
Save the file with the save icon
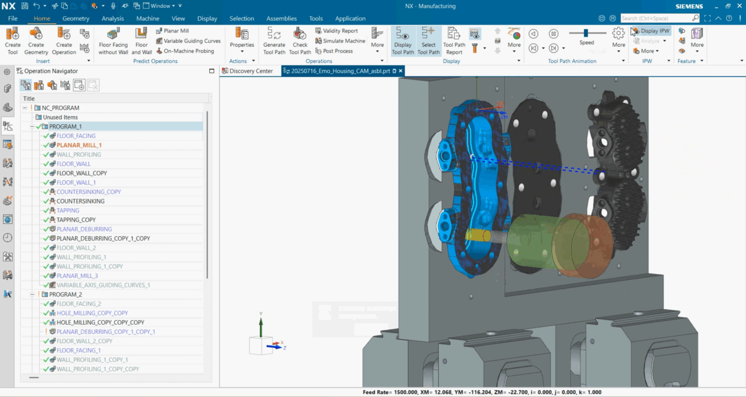pos(25,6)
